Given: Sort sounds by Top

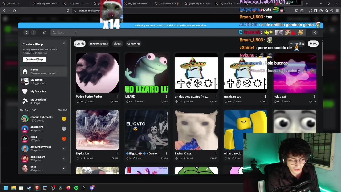Looking at the screenshot, I should [x=313, y=43].
